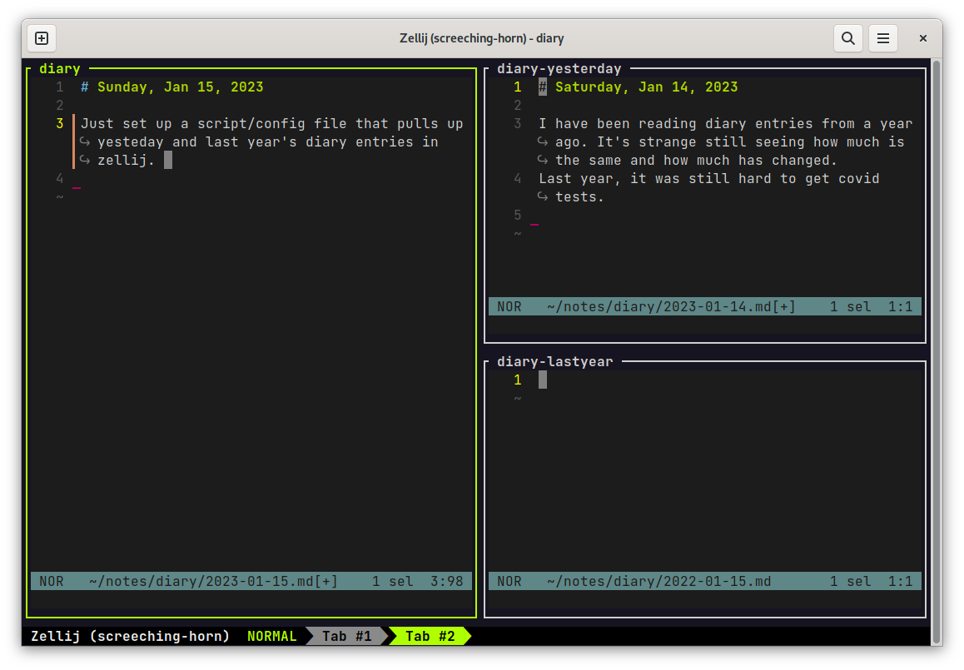Click the terminal vertical scrollbar
The image size is (964, 670).
click(x=937, y=351)
